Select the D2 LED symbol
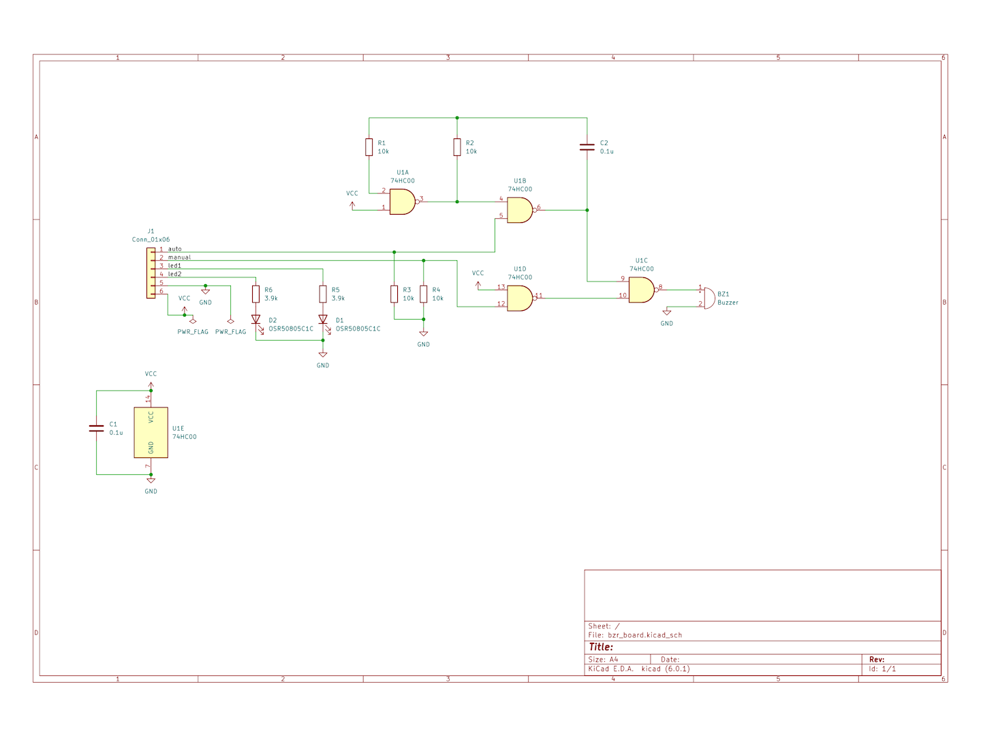 click(256, 320)
